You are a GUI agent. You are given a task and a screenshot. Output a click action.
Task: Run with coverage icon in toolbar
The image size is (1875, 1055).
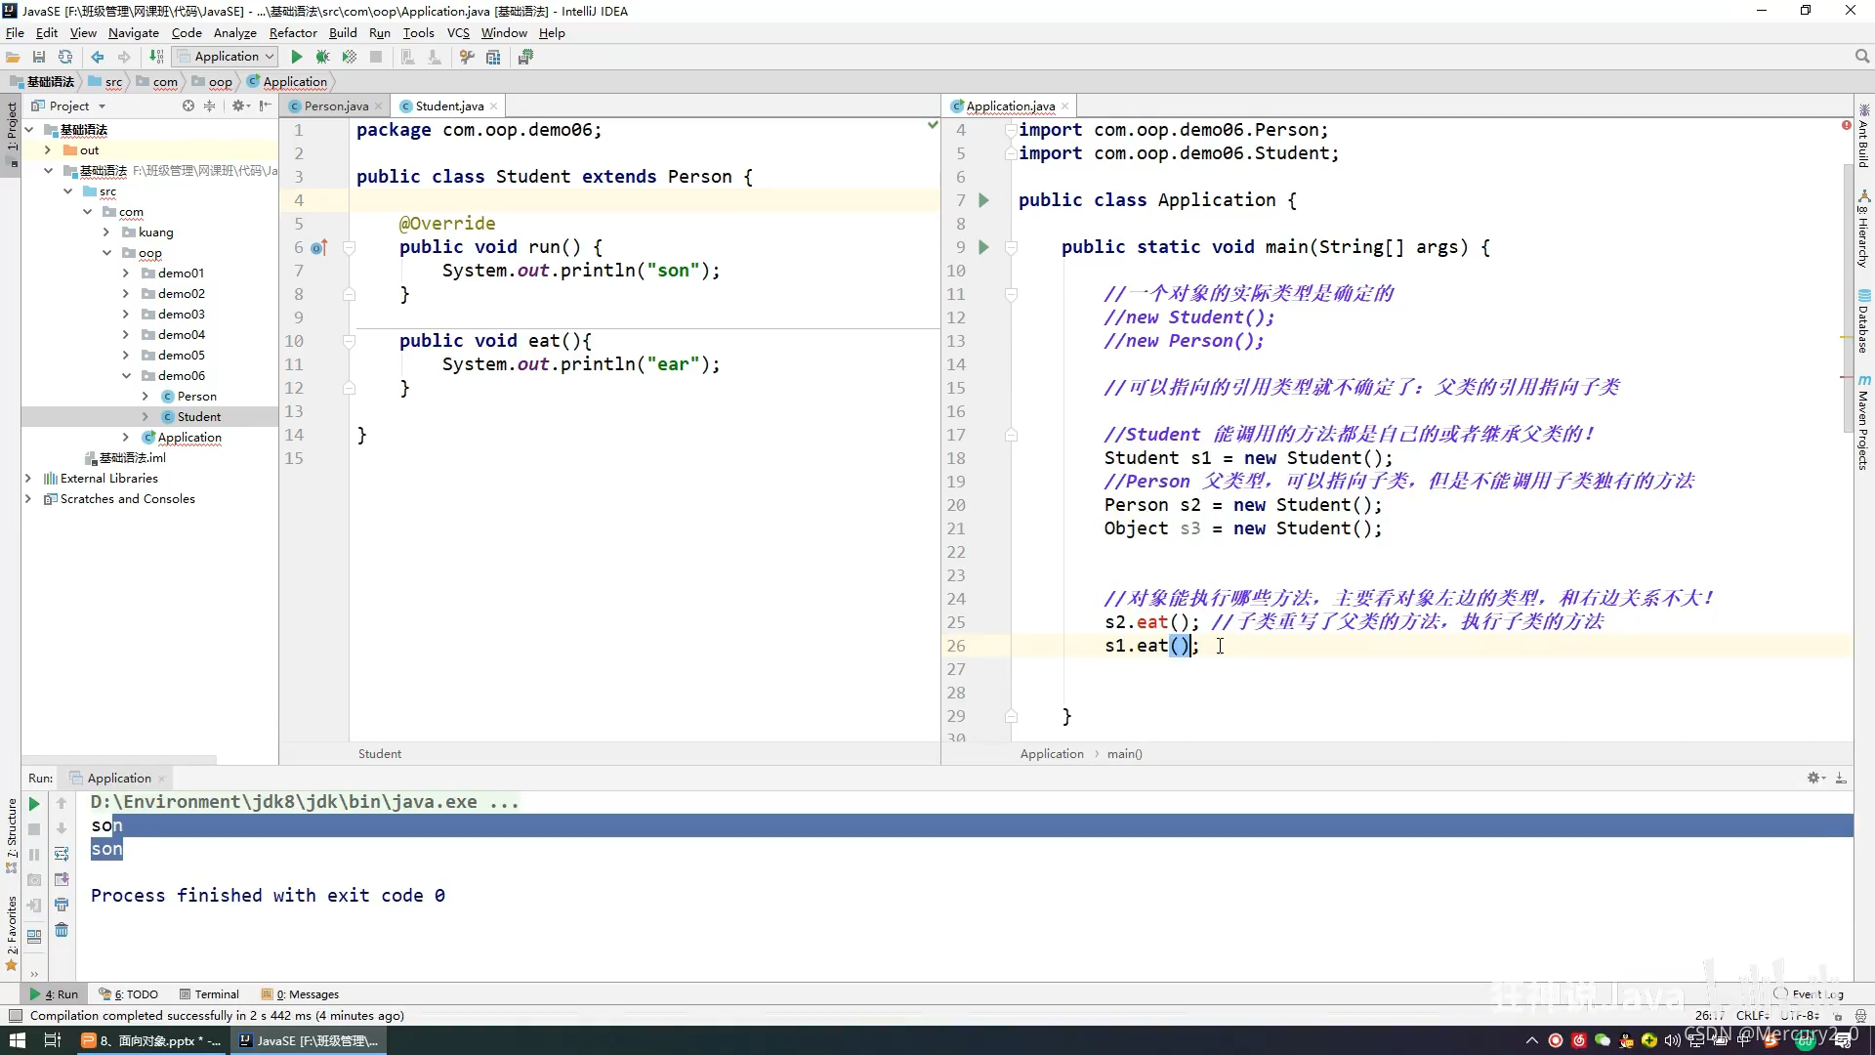click(349, 57)
